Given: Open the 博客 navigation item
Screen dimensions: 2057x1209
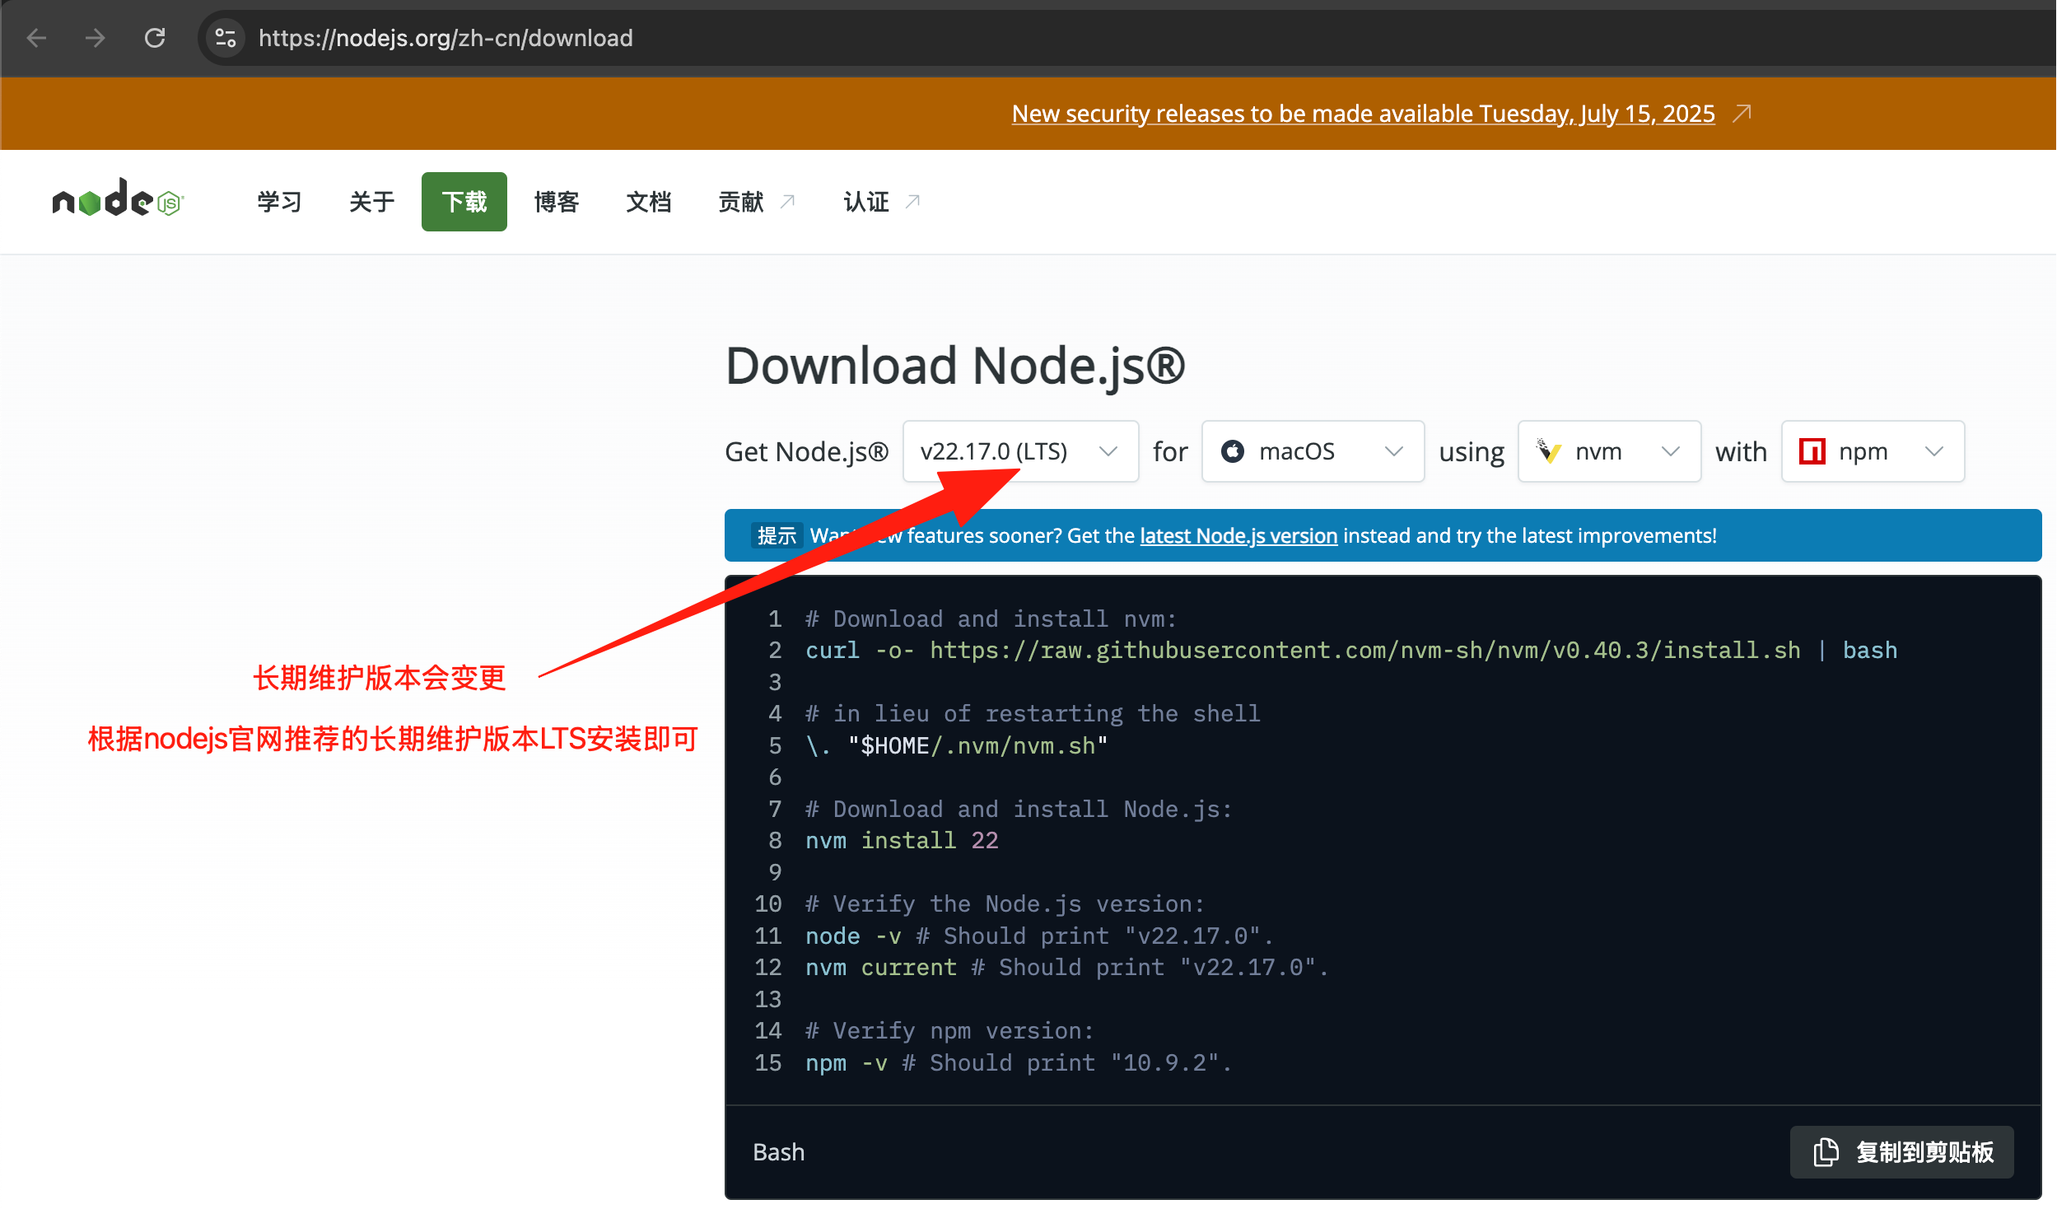Looking at the screenshot, I should pyautogui.click(x=556, y=202).
